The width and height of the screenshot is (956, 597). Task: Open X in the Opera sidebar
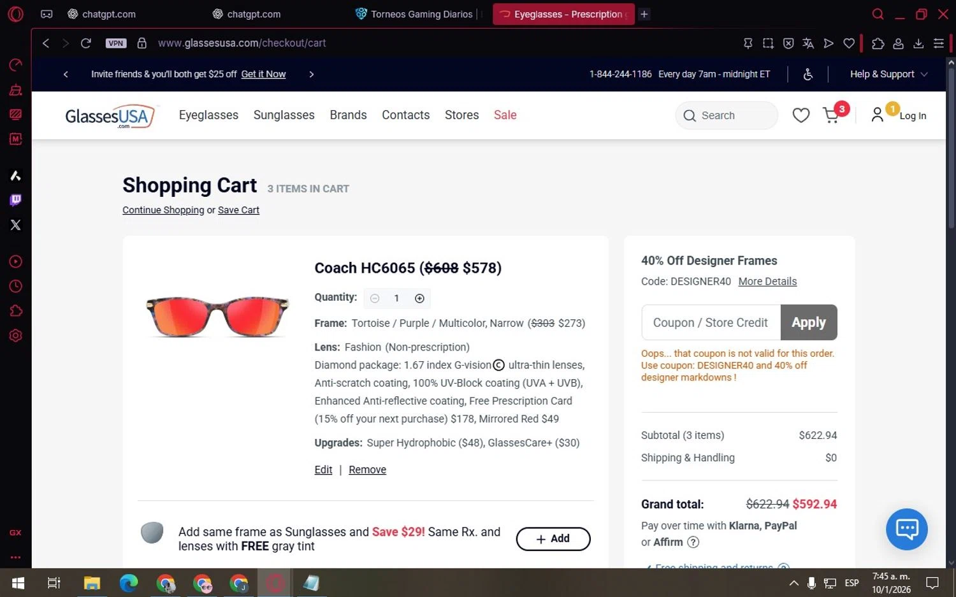pos(16,225)
